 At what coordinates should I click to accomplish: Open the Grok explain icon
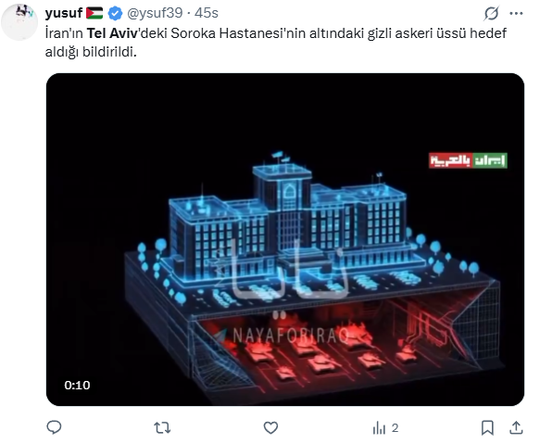[x=491, y=14]
